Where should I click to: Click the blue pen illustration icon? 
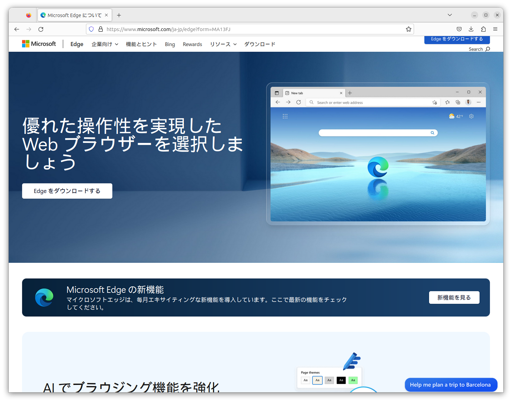(x=352, y=361)
